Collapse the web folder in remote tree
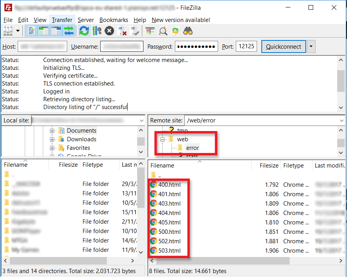The width and height of the screenshot is (347, 277). (x=162, y=139)
